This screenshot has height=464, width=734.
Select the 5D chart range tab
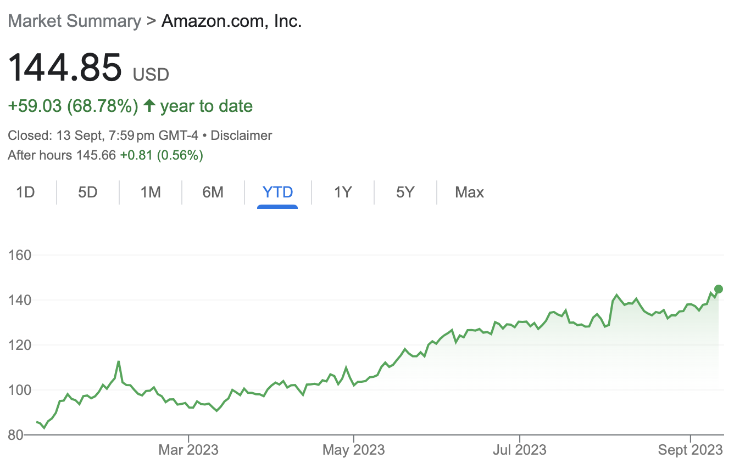click(87, 193)
